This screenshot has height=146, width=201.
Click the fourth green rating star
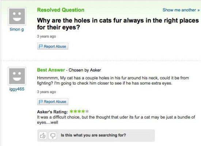click(x=83, y=111)
